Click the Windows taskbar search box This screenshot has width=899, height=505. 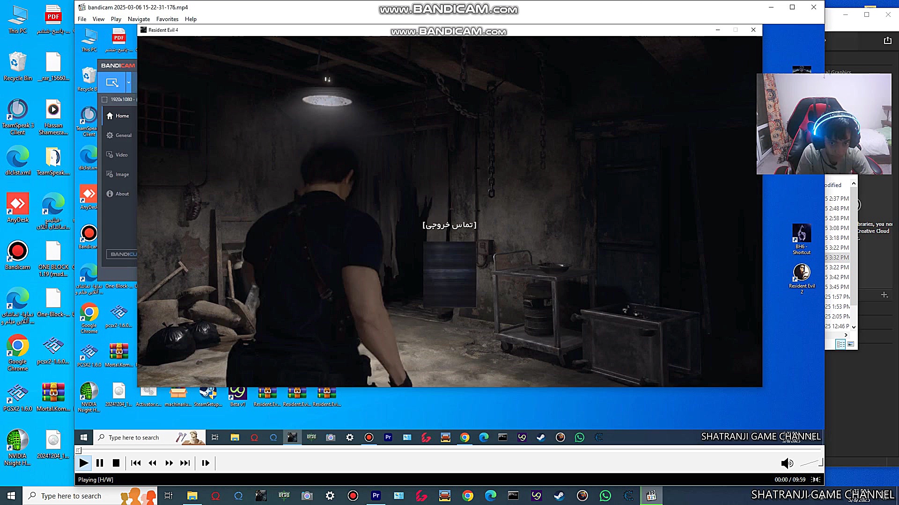(90, 496)
